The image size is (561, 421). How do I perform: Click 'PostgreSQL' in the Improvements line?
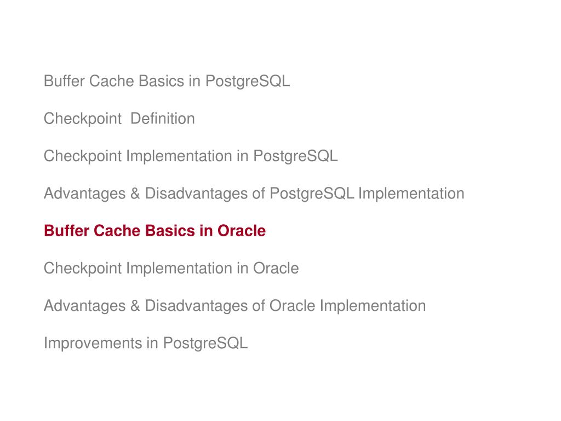pos(205,343)
